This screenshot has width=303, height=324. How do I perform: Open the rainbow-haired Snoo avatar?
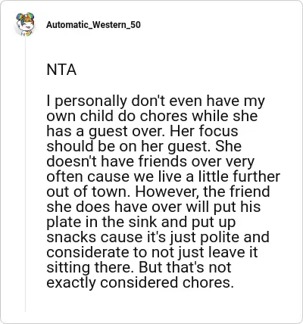coord(25,24)
